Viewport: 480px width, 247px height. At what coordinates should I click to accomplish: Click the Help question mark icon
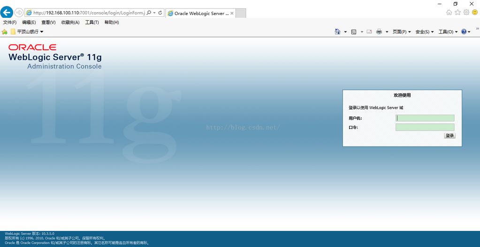[x=464, y=31]
